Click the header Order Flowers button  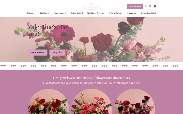click(135, 6)
